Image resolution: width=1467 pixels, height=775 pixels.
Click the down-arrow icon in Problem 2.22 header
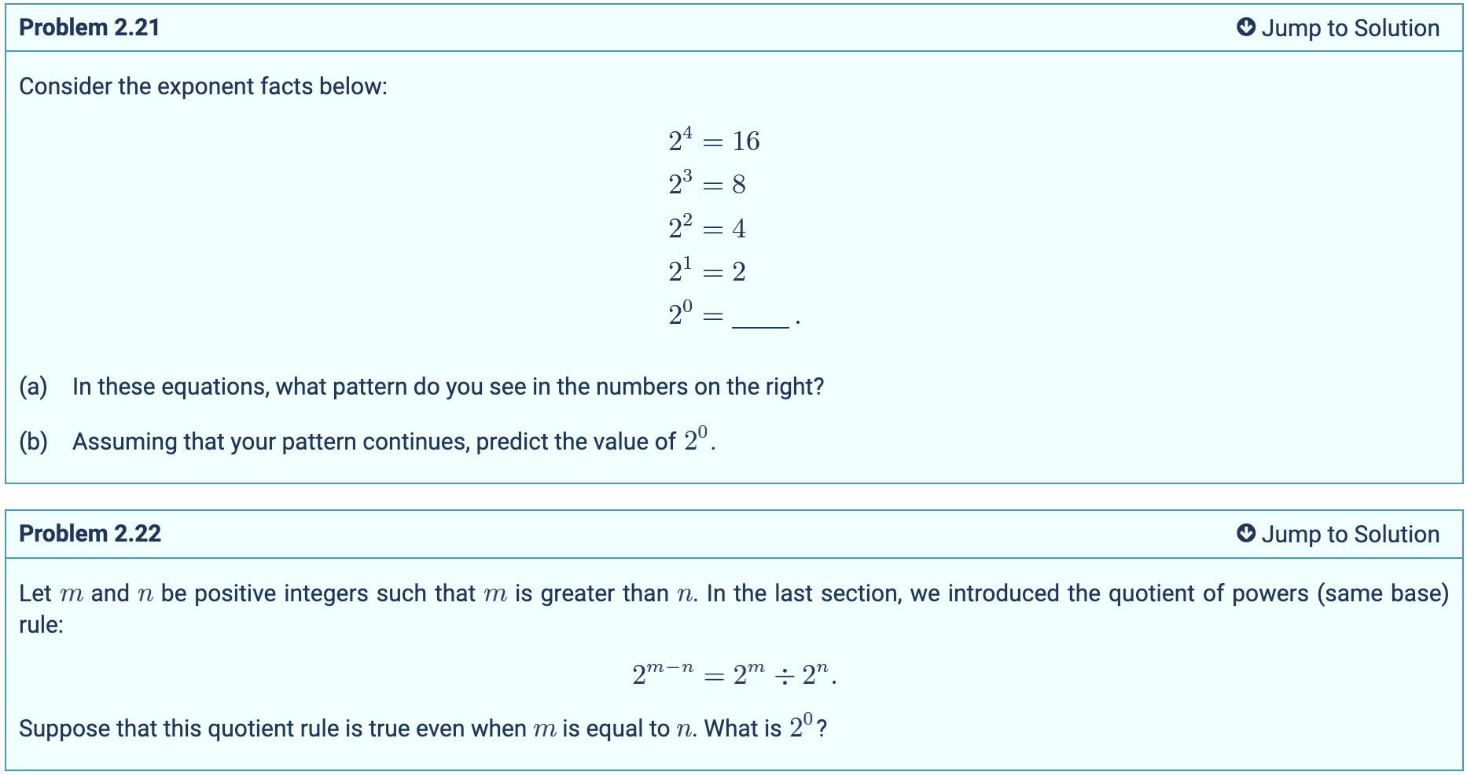(1245, 534)
